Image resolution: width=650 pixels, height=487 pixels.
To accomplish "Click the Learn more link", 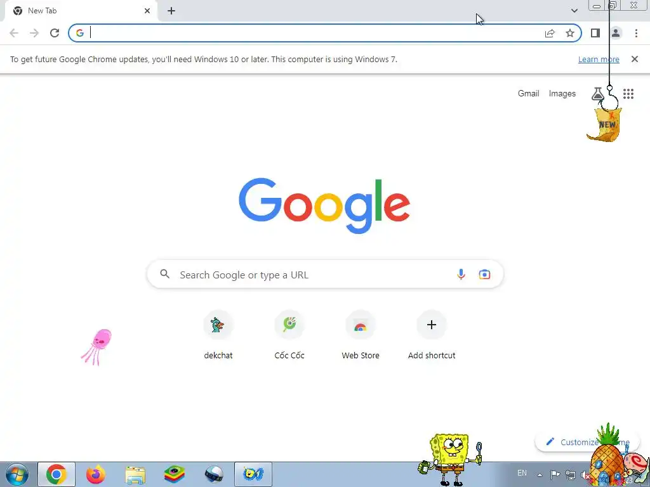I will [x=599, y=59].
